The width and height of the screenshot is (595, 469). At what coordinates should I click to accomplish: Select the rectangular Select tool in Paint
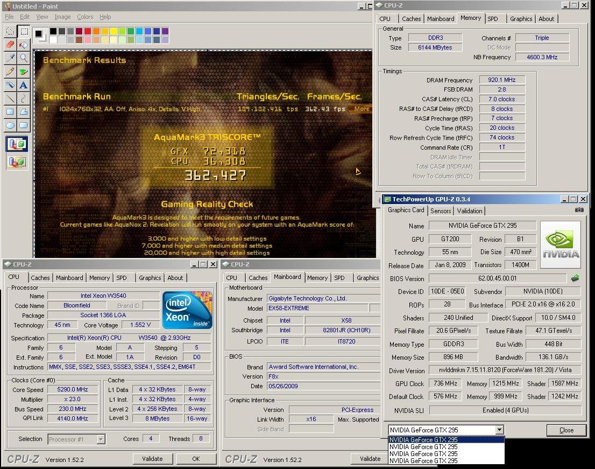pos(24,32)
